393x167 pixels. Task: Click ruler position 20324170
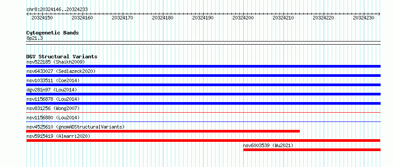[122, 18]
